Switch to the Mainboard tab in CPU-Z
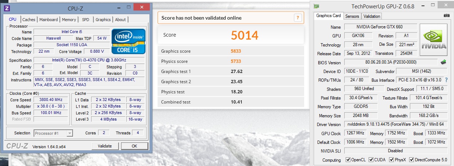 click(48, 20)
